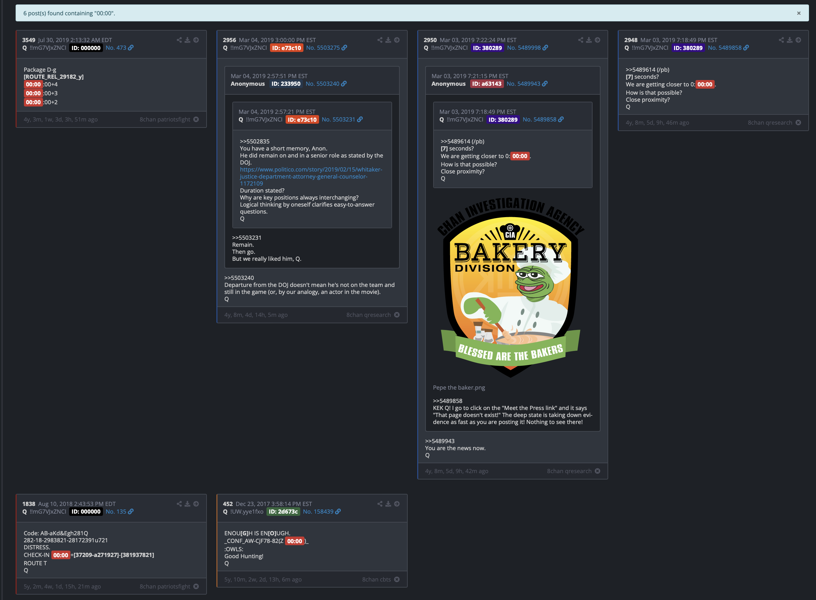The width and height of the screenshot is (816, 600).
Task: Click post number 1838
Action: point(29,504)
